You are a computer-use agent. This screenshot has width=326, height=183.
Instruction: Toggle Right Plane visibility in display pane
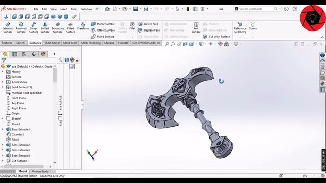[60, 108]
